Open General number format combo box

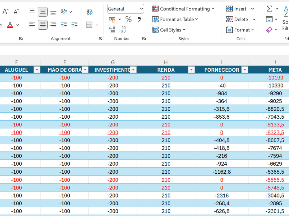pos(125,9)
